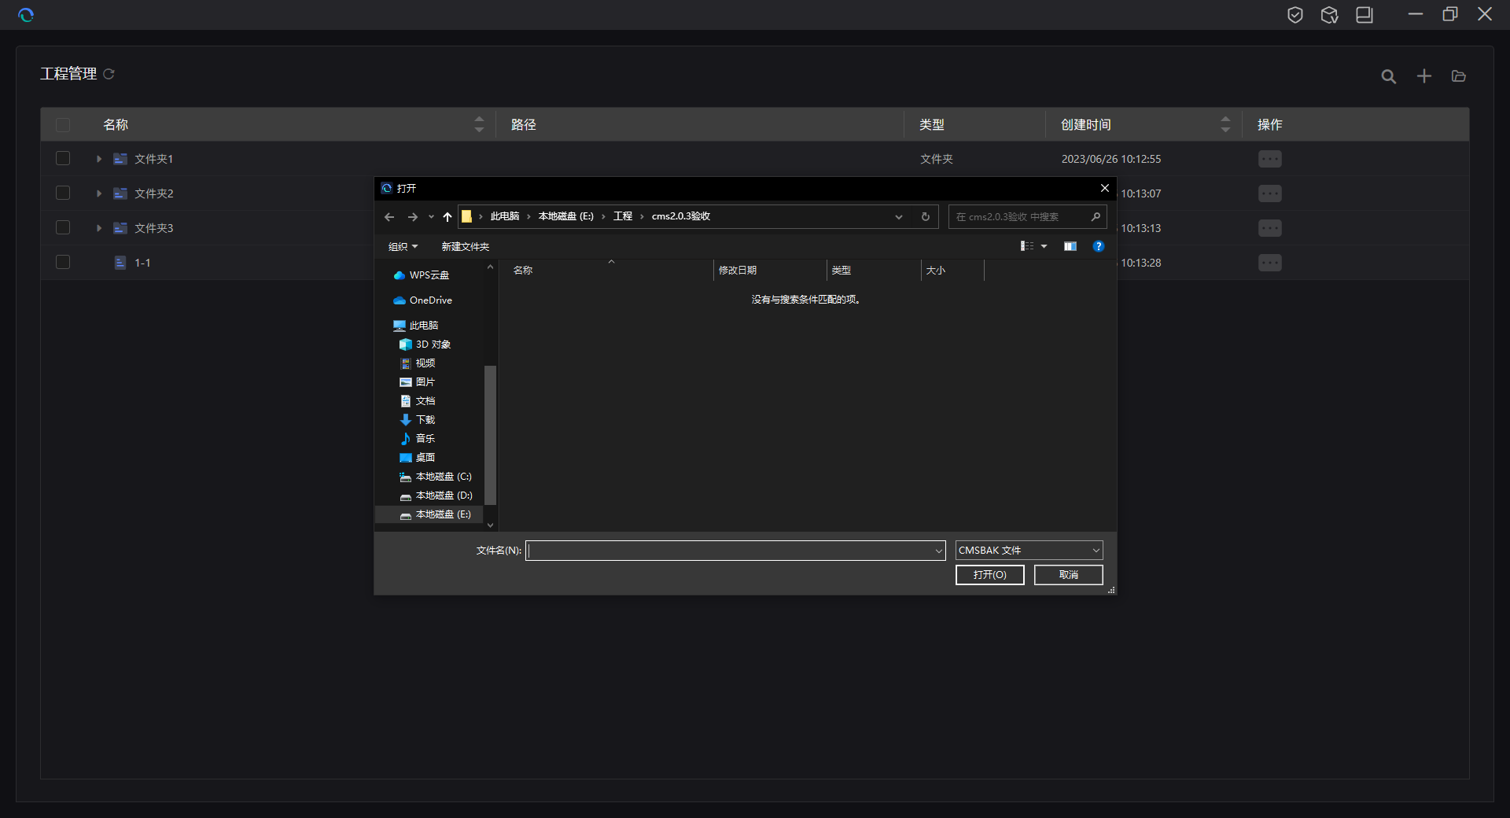The image size is (1510, 818).
Task: Go up one folder level in dialog
Action: [x=447, y=217]
